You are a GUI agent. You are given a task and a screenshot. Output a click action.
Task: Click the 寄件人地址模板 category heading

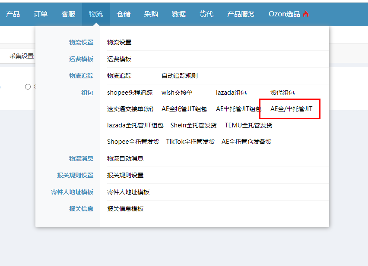tap(72, 192)
